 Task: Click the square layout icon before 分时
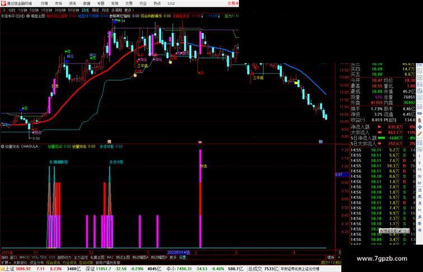click(4, 10)
